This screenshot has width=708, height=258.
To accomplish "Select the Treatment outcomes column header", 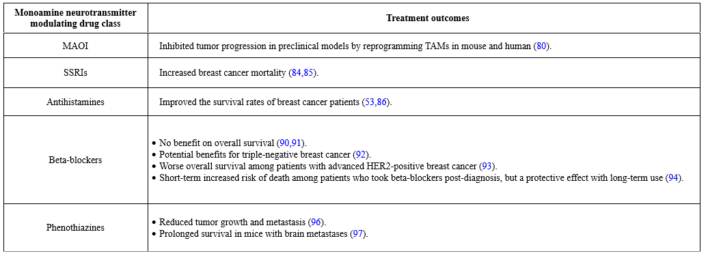I will (428, 18).
